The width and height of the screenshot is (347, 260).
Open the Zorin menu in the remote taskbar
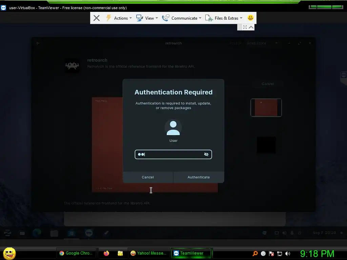[7, 233]
